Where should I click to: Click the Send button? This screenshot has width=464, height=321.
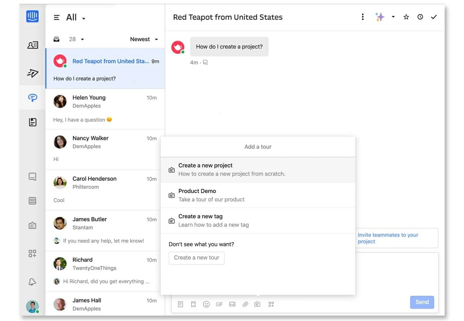point(422,302)
